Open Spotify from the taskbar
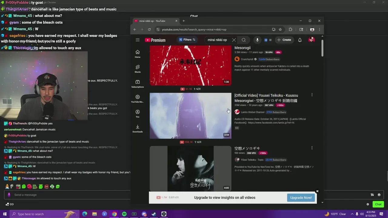Image resolution: width=388 pixels, height=218 pixels. pyautogui.click(x=124, y=214)
